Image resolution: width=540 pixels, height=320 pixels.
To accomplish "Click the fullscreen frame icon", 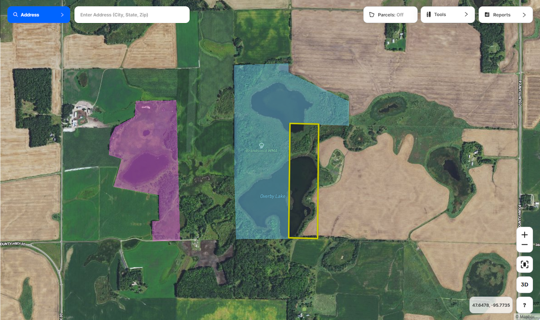I will point(524,265).
